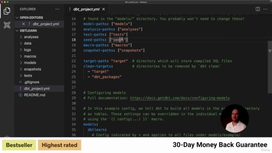Click the "dbt_packages" value on line 25
272x153 pixels.
[107, 77]
